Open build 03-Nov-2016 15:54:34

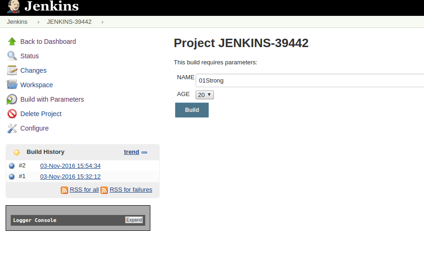coord(71,166)
